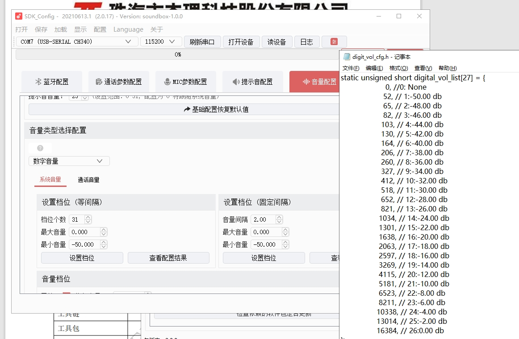Click 最小音量 field in 等间隔 section

click(x=84, y=244)
